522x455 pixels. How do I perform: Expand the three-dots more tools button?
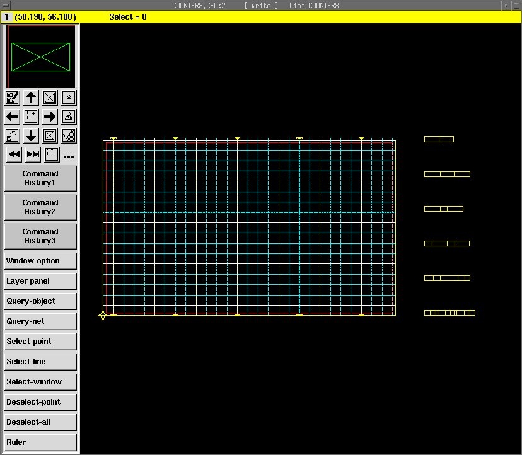tap(69, 156)
